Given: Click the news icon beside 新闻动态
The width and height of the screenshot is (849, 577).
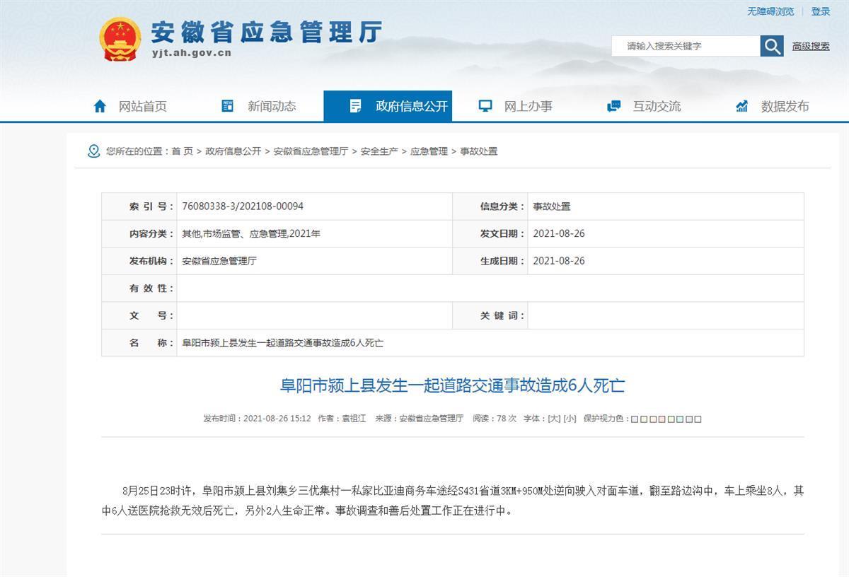Looking at the screenshot, I should (x=228, y=106).
